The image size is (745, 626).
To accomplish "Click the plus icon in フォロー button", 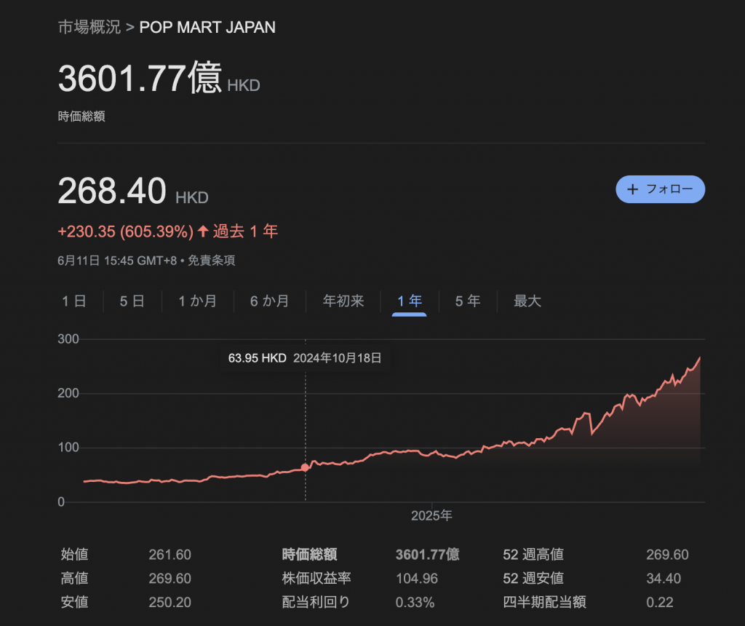I will click(632, 189).
